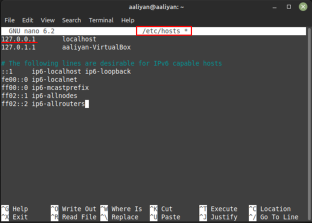Minimize the terminal window
This screenshot has height=223, width=312.
tap(274, 7)
